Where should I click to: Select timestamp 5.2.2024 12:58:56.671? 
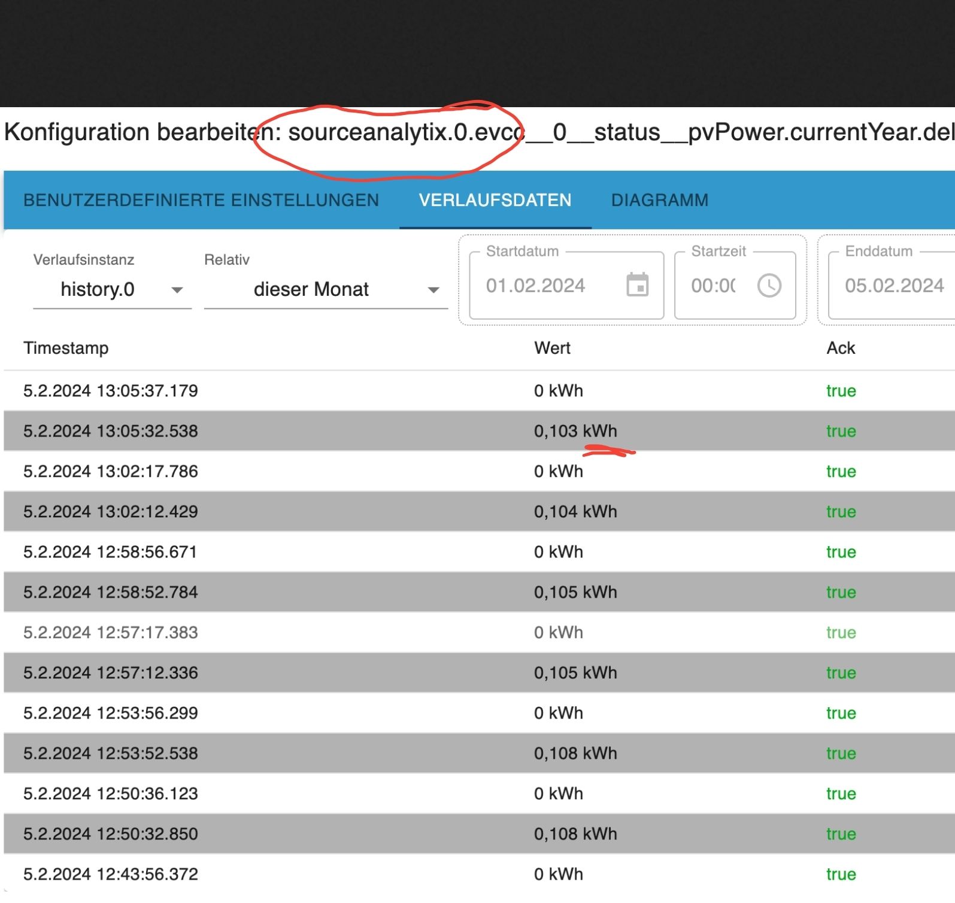click(111, 552)
